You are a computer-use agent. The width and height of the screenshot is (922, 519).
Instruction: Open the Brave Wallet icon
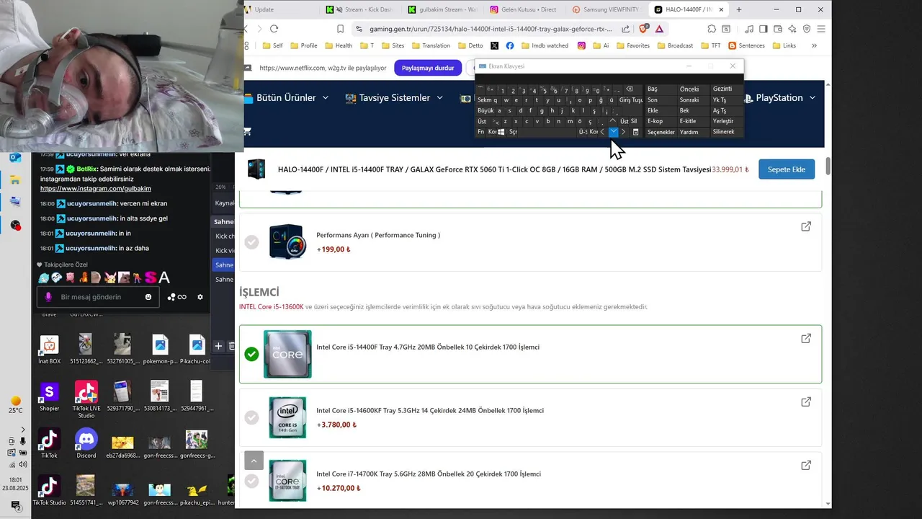[777, 29]
